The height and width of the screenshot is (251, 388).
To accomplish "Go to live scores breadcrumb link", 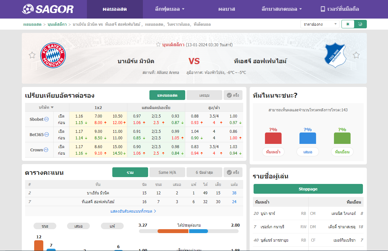I will point(33,24).
